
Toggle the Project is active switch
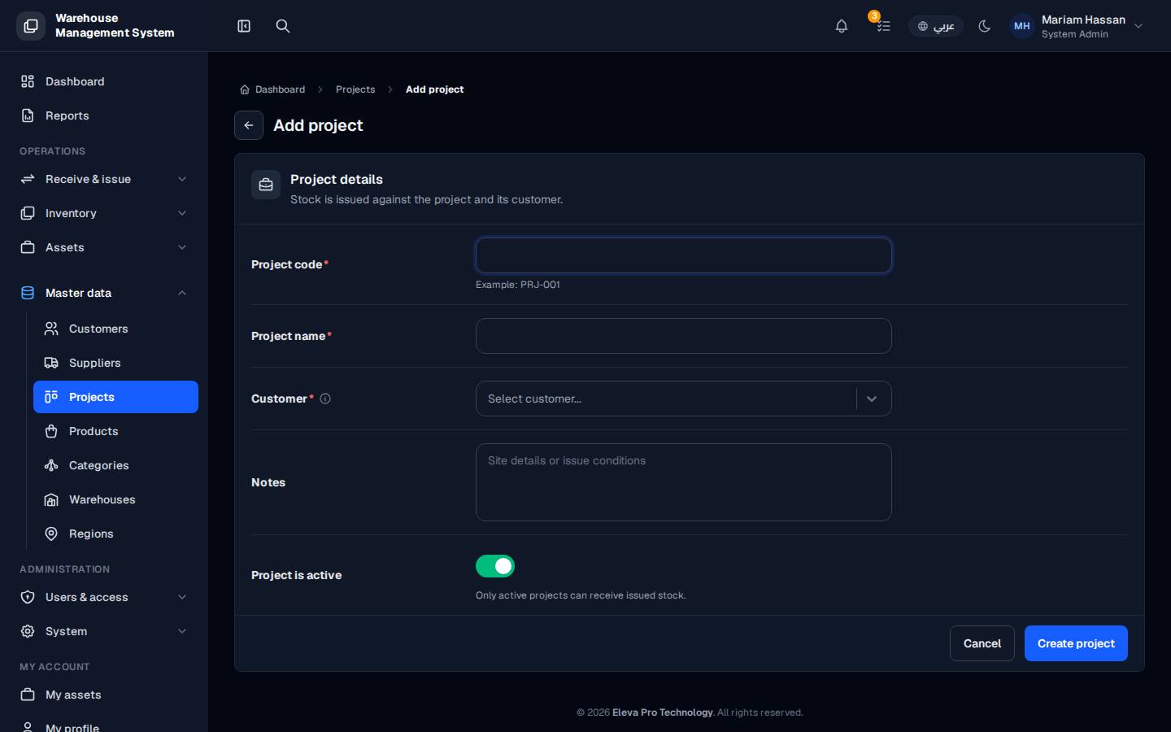[495, 566]
